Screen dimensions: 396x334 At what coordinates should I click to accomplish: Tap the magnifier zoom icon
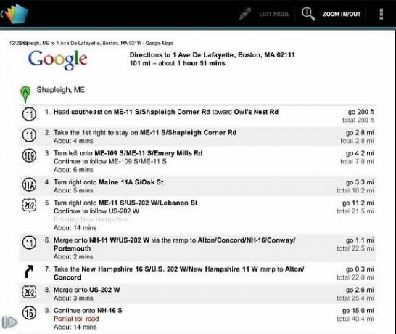308,14
